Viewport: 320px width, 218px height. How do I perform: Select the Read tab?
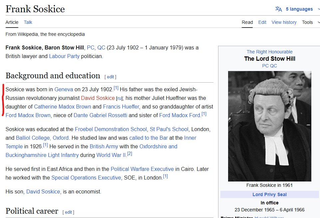(x=247, y=22)
